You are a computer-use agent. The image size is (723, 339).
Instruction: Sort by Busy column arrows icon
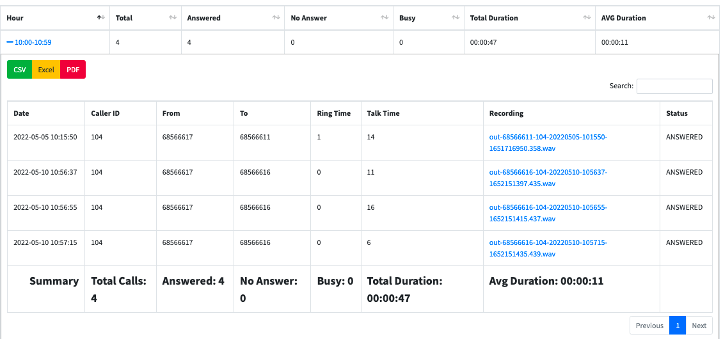(x=456, y=18)
